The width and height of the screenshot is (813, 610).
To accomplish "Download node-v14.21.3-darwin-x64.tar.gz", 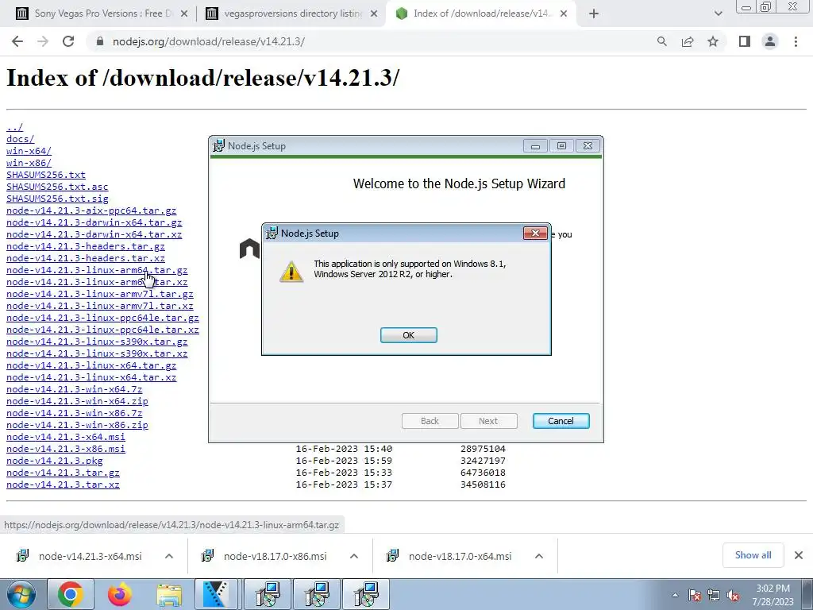I will coord(94,222).
